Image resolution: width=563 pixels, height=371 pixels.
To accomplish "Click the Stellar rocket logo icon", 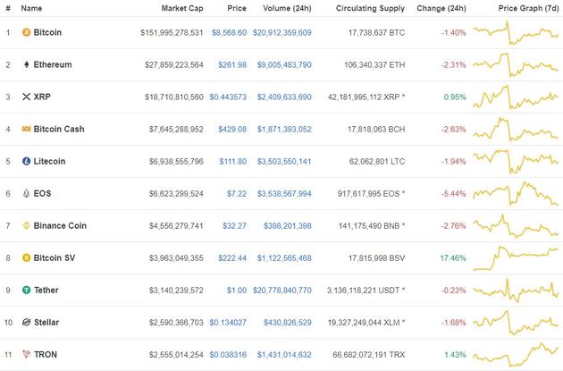I will [x=26, y=322].
